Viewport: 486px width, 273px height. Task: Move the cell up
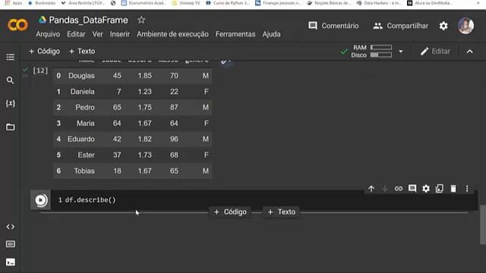(371, 189)
